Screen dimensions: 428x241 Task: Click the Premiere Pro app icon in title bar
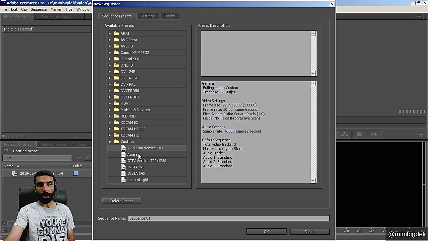[3, 3]
